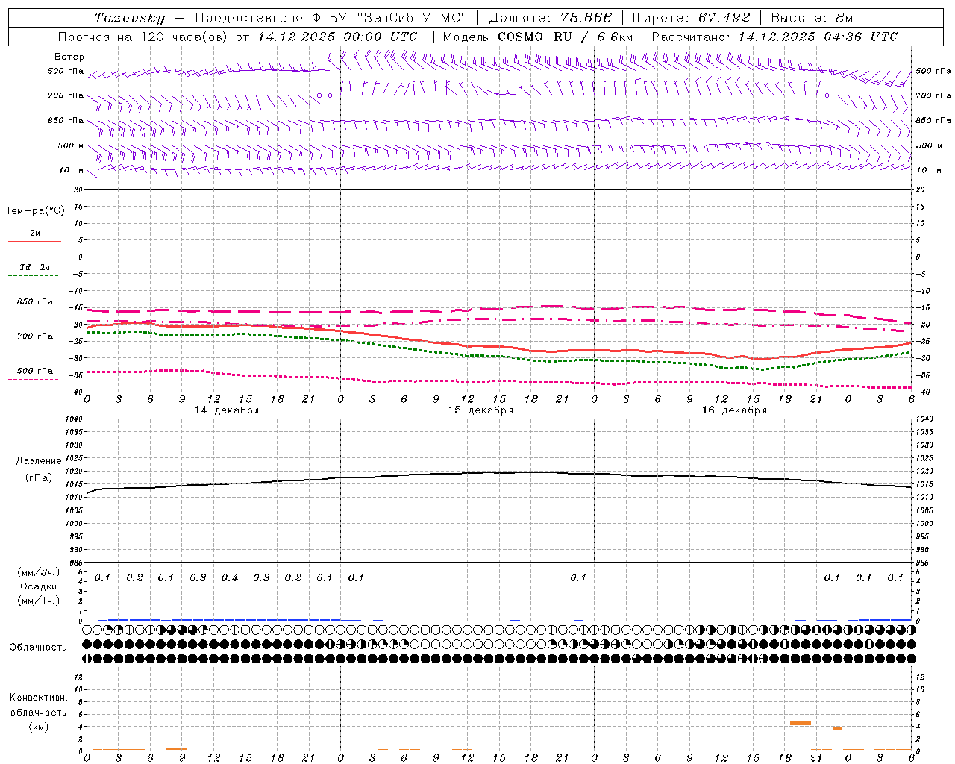Click the station name Tazovsky in the title
955x764 pixels.
click(130, 18)
